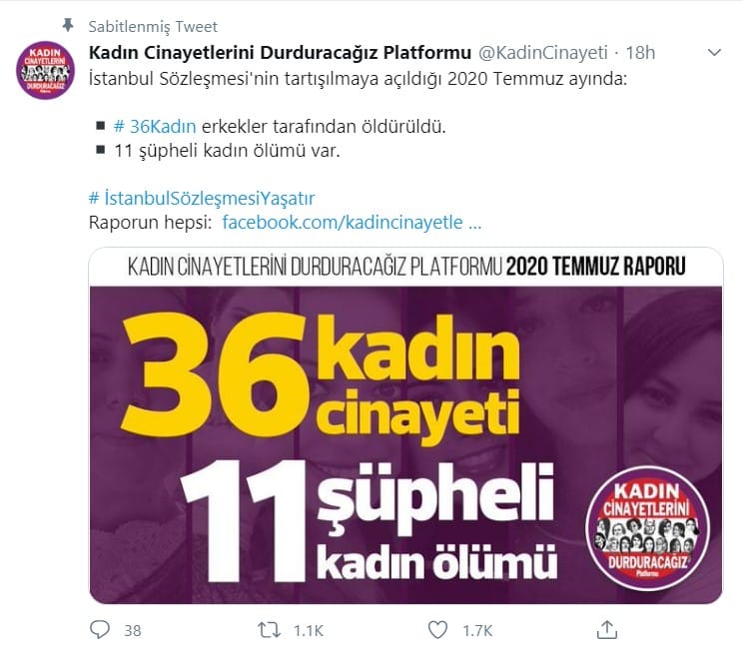Click the reply speech bubble icon

(x=100, y=630)
